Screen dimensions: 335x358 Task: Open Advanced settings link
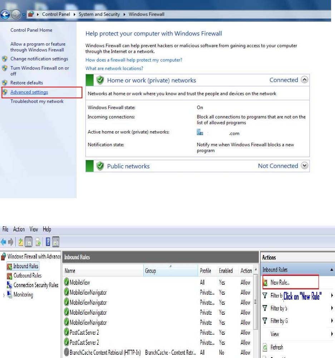click(29, 92)
